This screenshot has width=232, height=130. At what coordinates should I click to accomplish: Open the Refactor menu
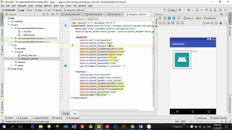coord(48,6)
